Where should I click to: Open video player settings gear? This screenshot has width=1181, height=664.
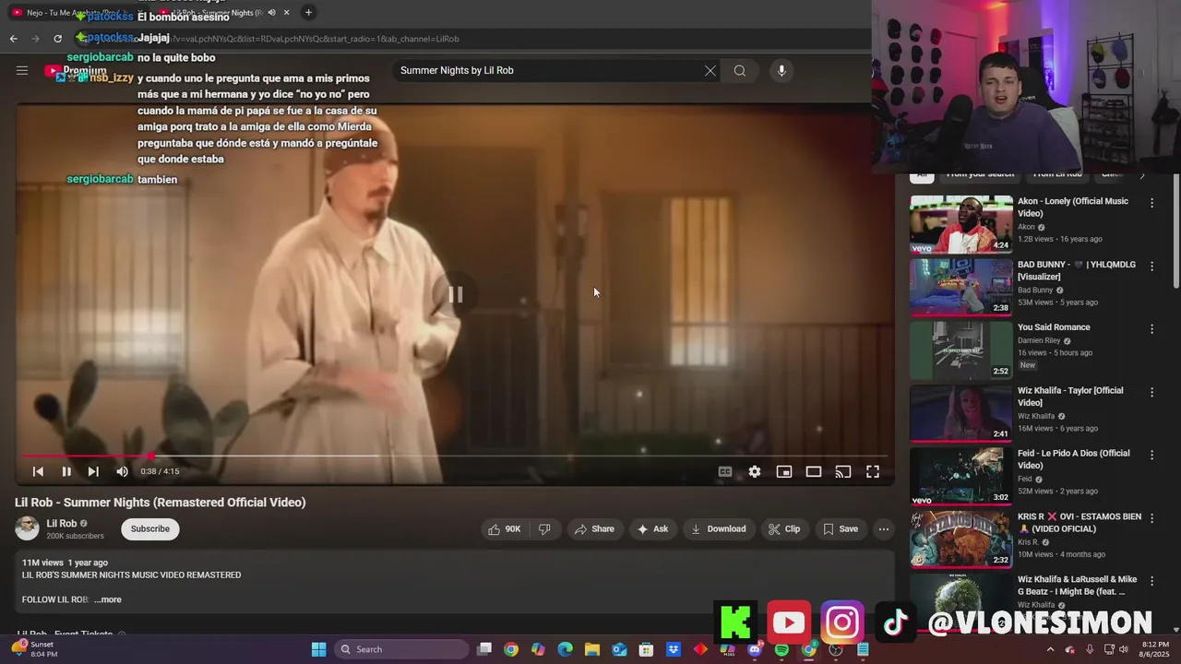point(755,471)
